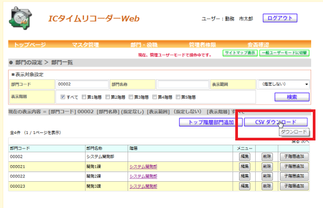This screenshot has height=208, width=323.
Task: Check the 第4階層 checkbox
Action: point(155,97)
